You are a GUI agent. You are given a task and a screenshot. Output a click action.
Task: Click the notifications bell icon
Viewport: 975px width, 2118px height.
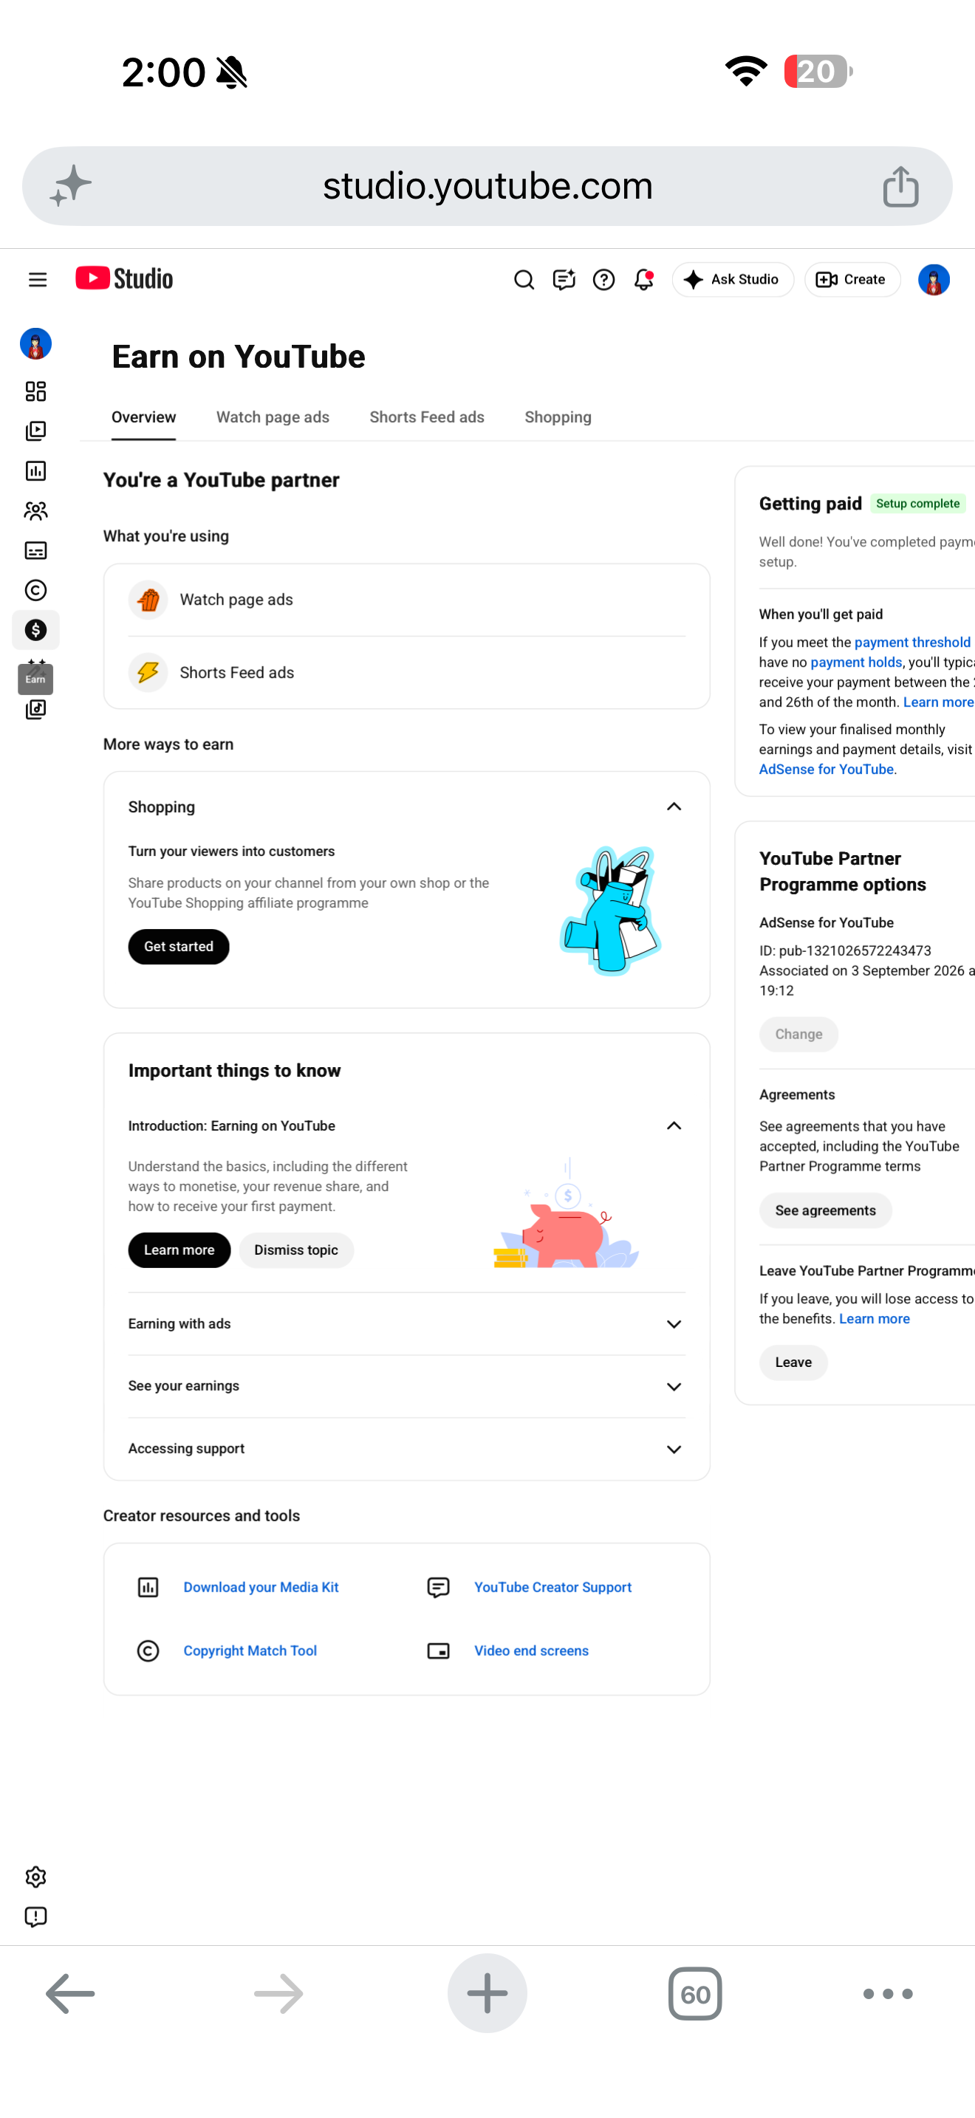click(643, 280)
